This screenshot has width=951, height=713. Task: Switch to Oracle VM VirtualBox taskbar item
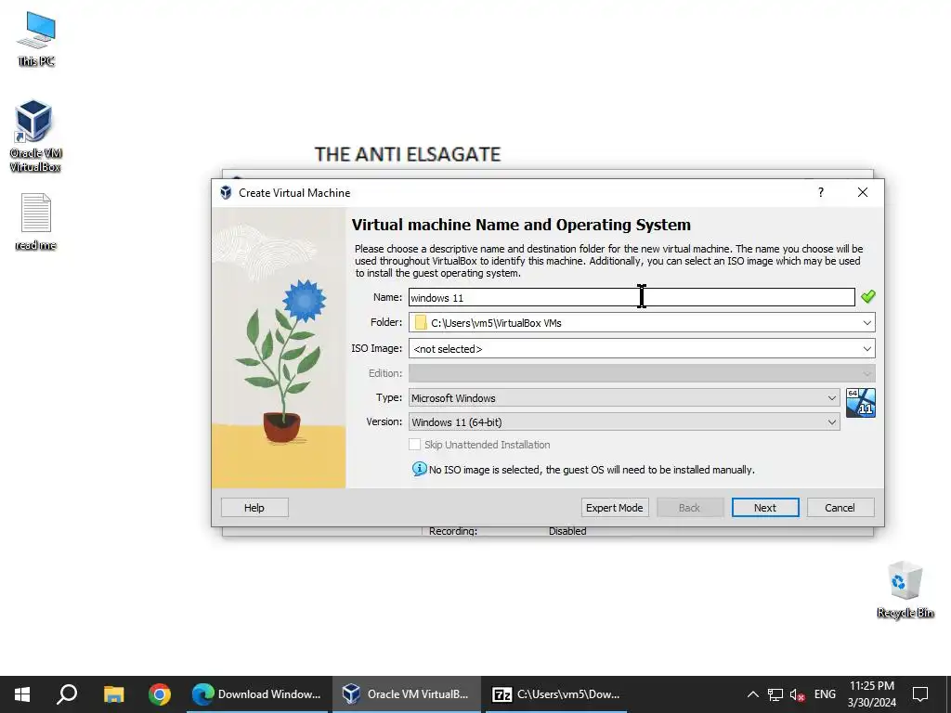click(407, 694)
